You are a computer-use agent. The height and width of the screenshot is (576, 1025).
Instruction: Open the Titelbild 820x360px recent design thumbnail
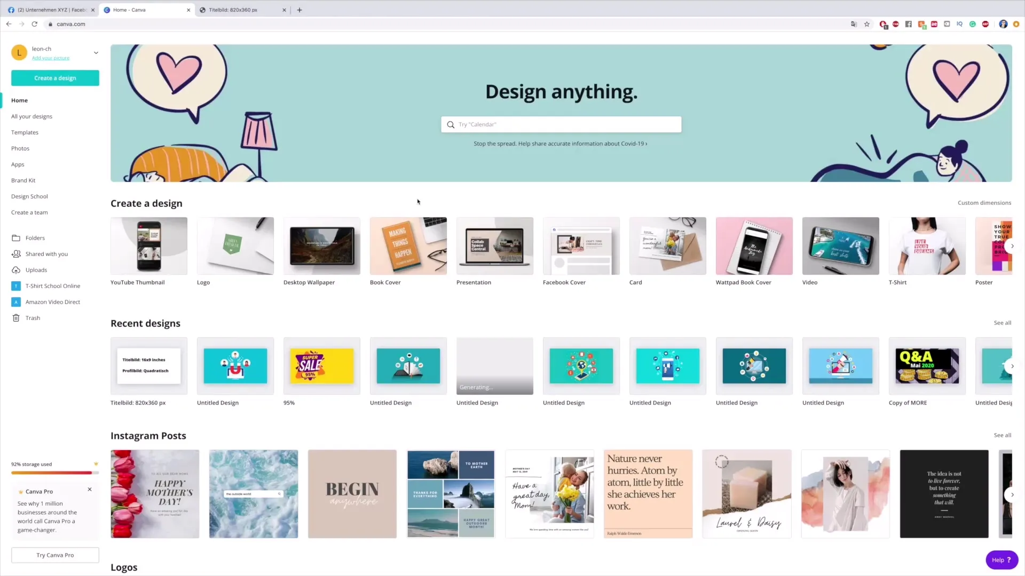pyautogui.click(x=148, y=366)
